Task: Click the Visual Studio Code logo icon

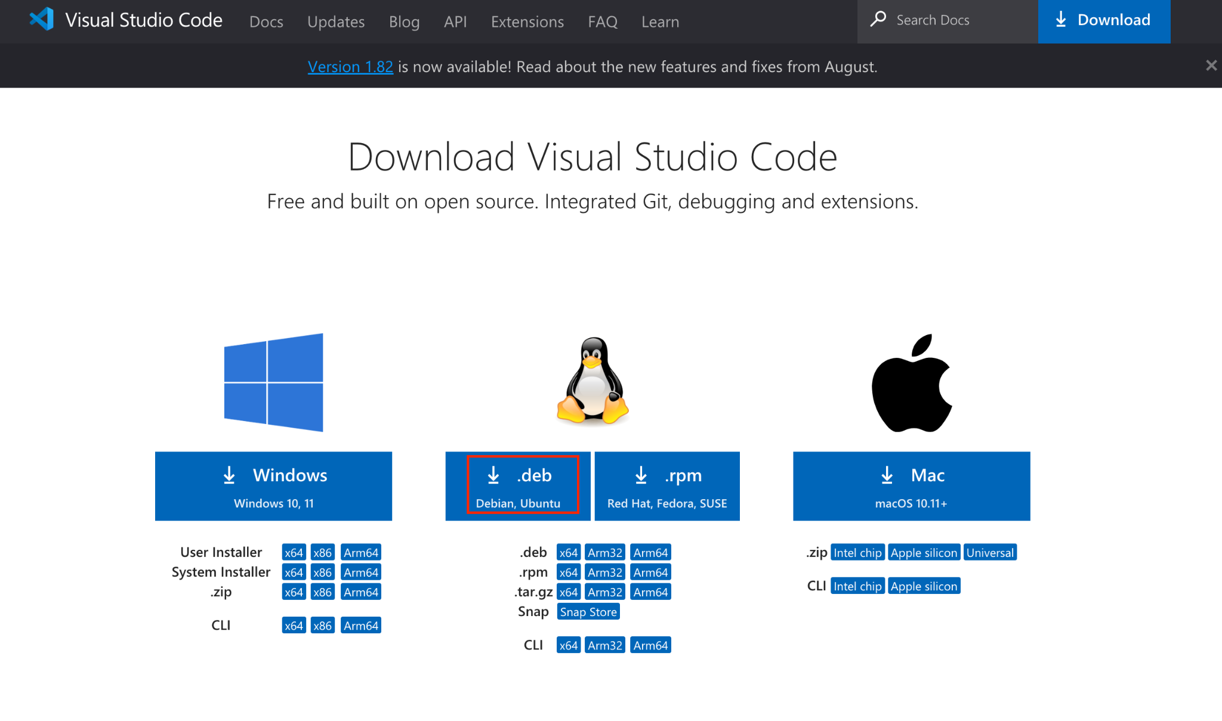Action: click(41, 20)
